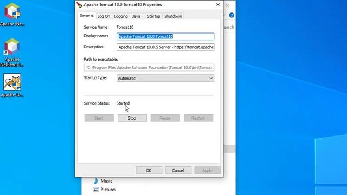The width and height of the screenshot is (347, 195).
Task: Select the Music label in Explorer sidebar
Action: [x=106, y=181]
